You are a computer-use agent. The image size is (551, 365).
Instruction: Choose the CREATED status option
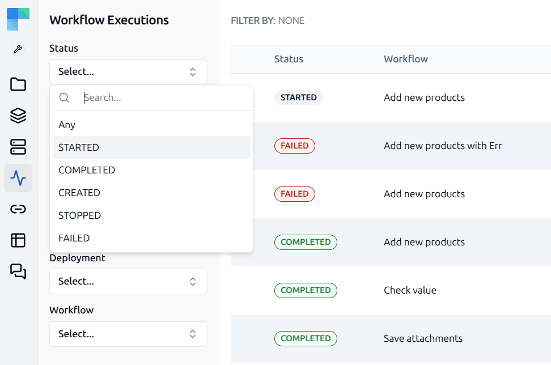tap(151, 193)
